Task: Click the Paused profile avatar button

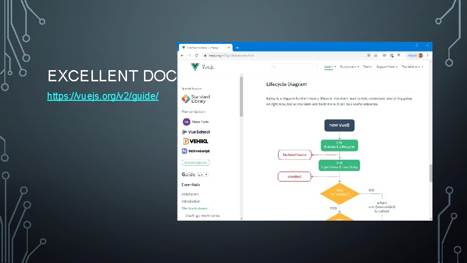Action: (x=415, y=56)
